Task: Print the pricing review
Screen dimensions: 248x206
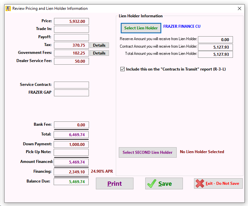Action: (115, 183)
